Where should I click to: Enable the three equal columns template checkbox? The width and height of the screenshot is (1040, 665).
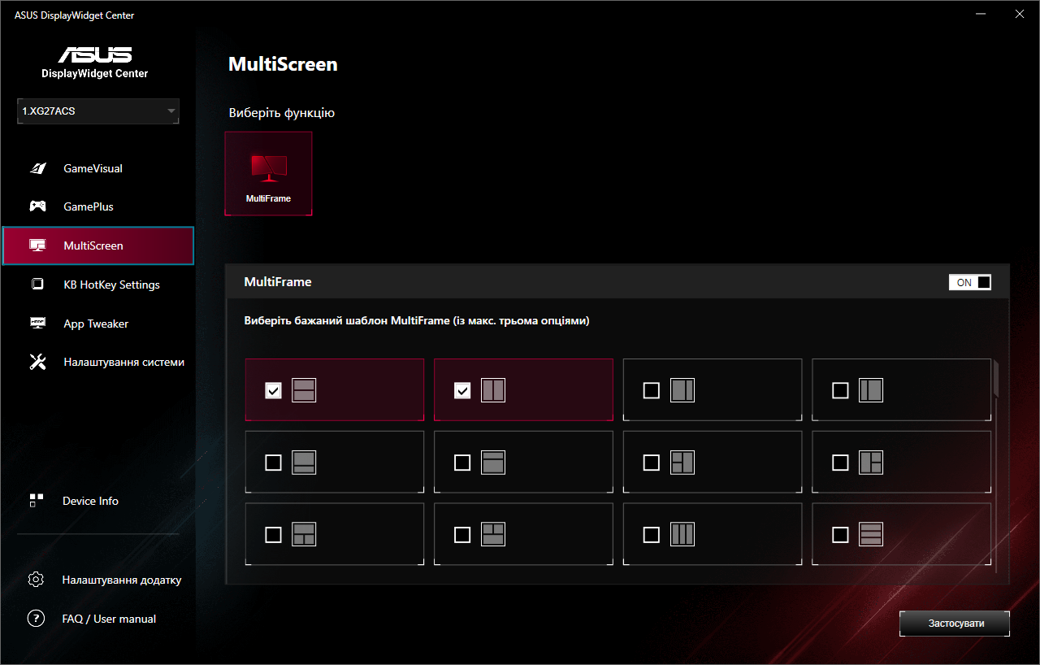coord(651,534)
